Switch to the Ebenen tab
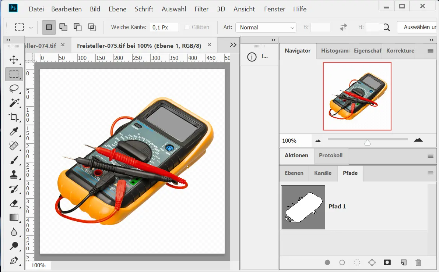 click(x=294, y=173)
